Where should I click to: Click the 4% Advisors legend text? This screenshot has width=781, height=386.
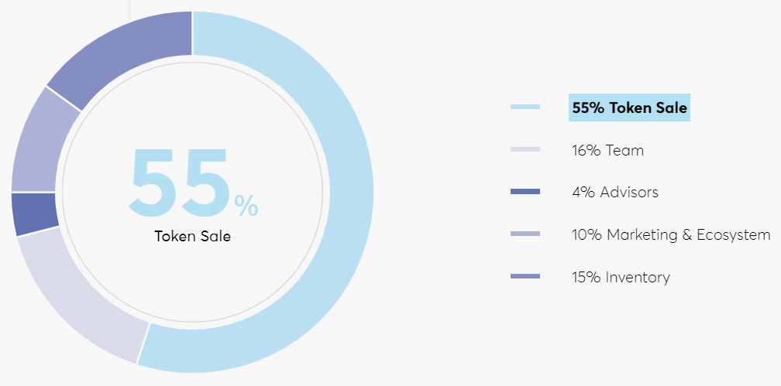(615, 192)
